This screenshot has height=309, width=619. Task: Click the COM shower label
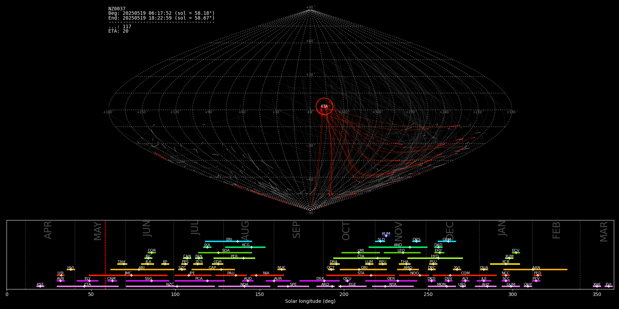465,273
